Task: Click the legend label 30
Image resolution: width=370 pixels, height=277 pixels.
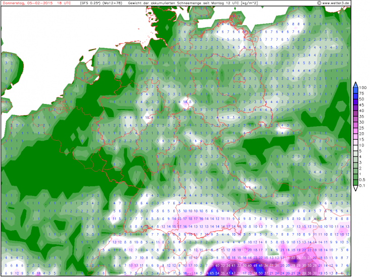Action: click(x=362, y=123)
